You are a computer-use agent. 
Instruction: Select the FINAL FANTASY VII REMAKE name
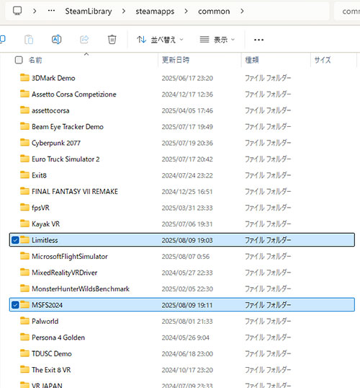click(x=75, y=191)
